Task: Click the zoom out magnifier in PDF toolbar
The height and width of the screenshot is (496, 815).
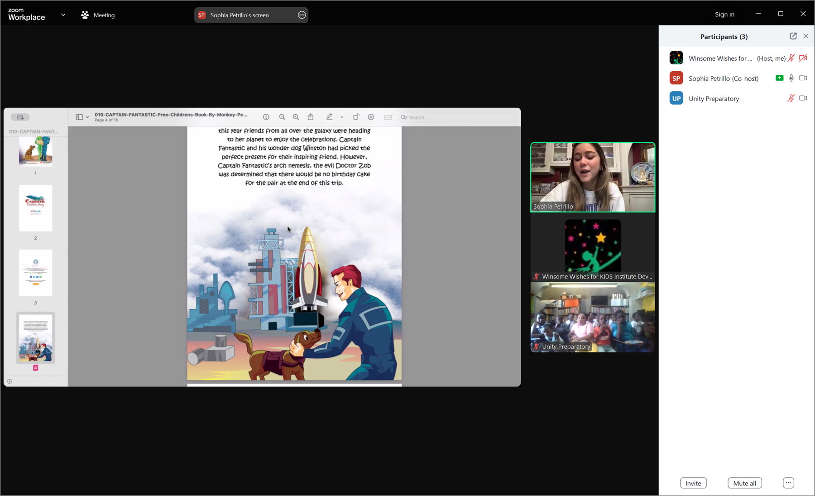Action: (x=282, y=117)
